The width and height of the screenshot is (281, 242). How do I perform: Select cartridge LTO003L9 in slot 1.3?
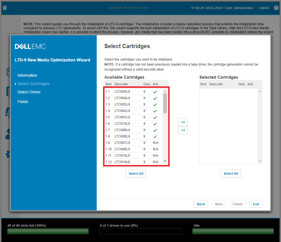134,104
